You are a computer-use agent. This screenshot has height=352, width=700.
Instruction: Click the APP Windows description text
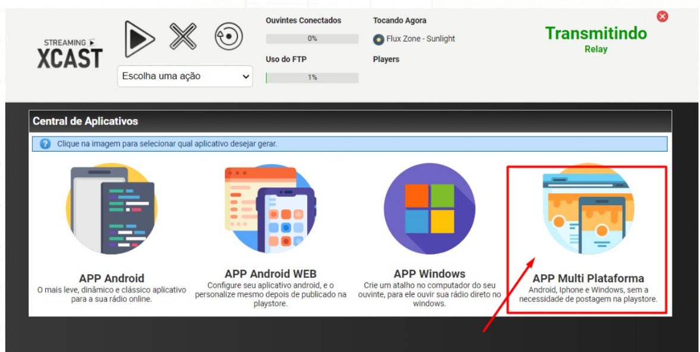pos(430,294)
